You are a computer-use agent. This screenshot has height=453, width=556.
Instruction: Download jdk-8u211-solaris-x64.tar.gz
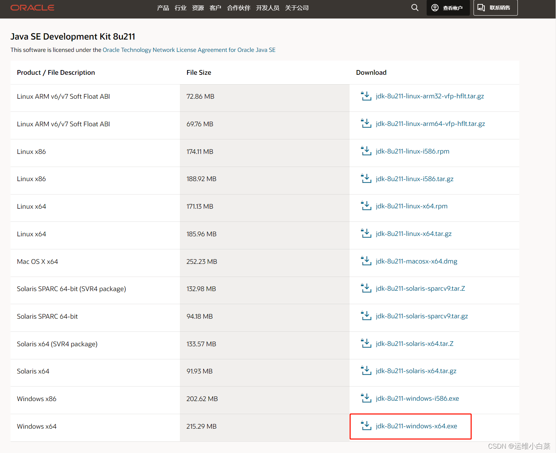pos(416,371)
